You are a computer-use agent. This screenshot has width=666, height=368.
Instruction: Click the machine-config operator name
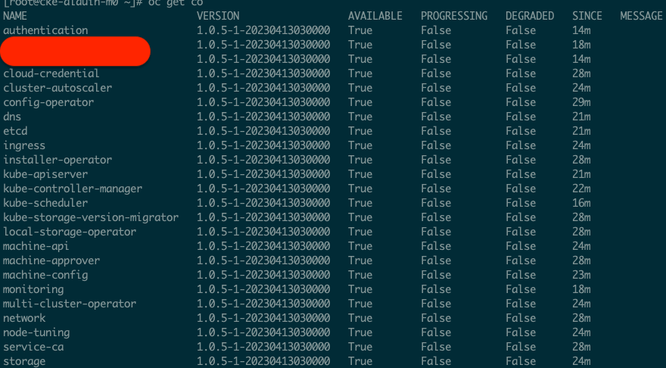[45, 275]
